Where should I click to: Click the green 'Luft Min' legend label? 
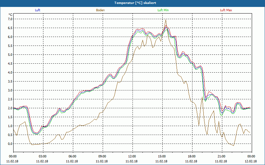pos(163,10)
